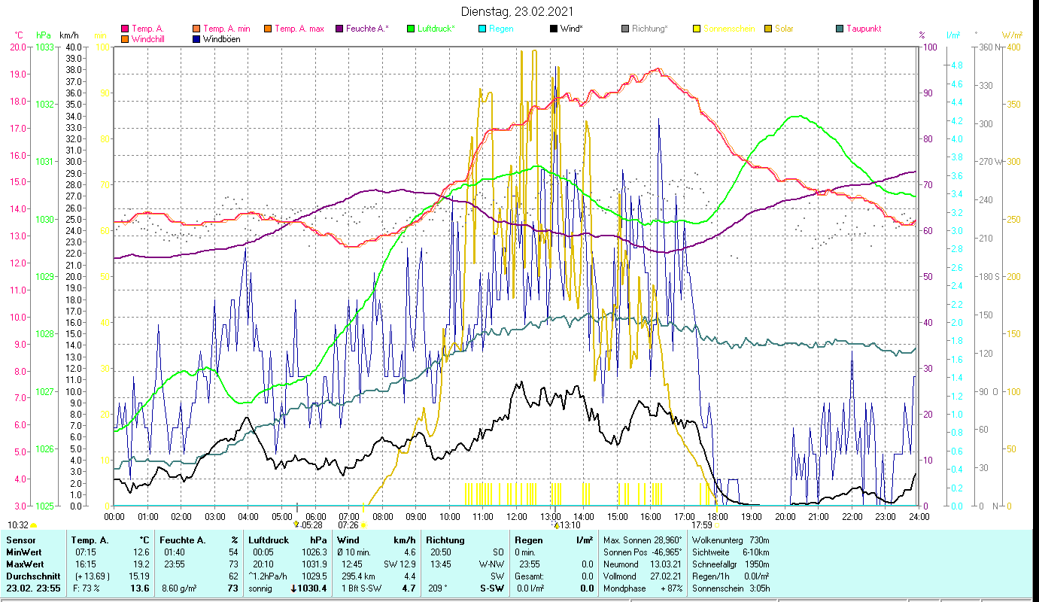Click the yellow moon icon beside 10:32
The height and width of the screenshot is (602, 1039).
click(33, 525)
